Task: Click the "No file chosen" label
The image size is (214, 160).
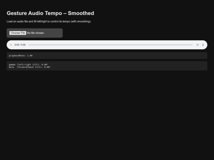Action: (36, 33)
